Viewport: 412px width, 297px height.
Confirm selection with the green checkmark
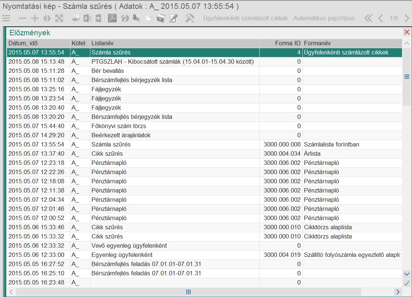click(x=407, y=283)
